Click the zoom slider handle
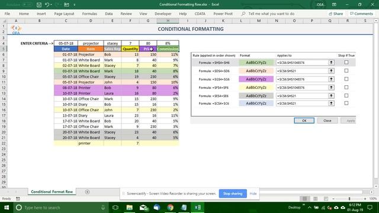The height and width of the screenshot is (213, 379). pyautogui.click(x=349, y=199)
